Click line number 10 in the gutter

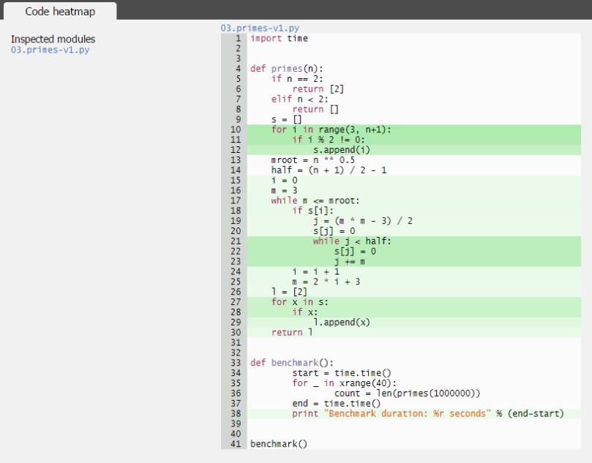236,129
